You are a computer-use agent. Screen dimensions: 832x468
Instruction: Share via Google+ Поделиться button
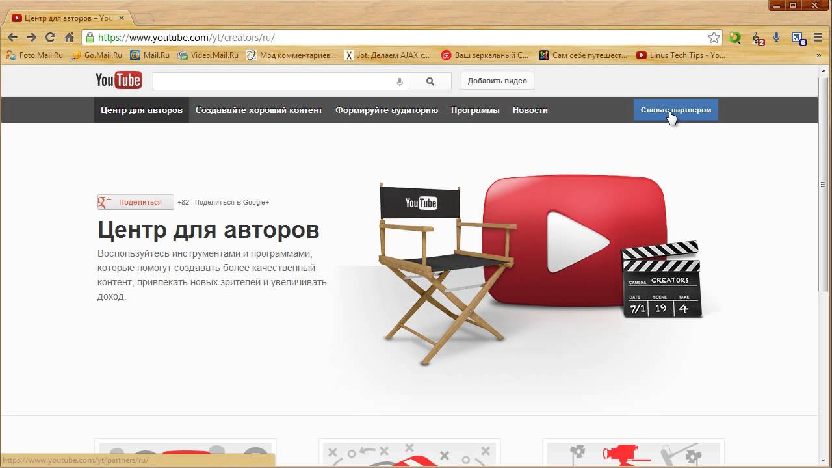[136, 202]
